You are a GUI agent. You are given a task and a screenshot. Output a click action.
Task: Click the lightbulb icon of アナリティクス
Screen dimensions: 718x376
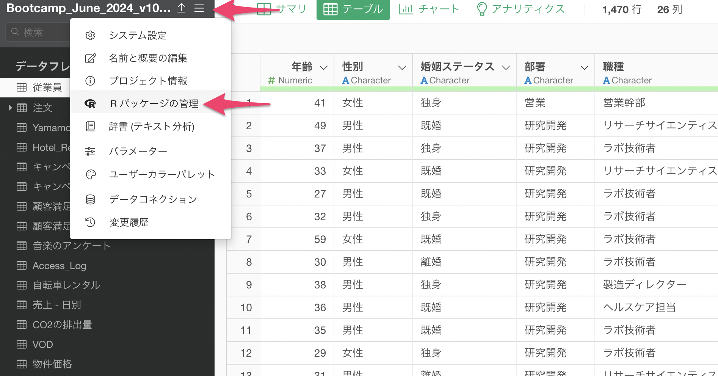coord(481,9)
